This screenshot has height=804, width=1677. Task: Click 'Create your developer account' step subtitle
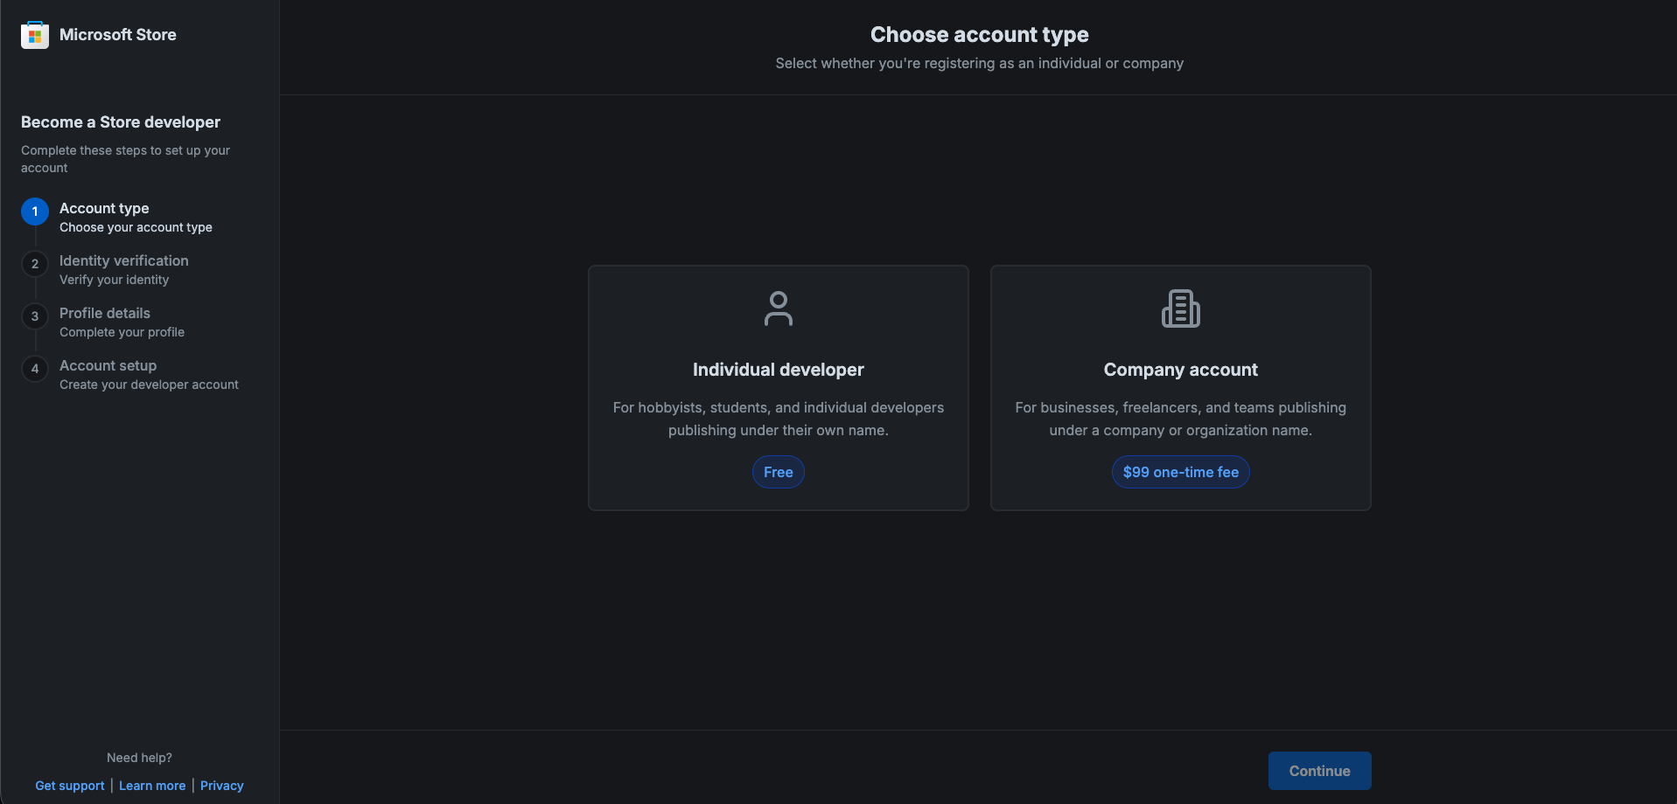150,385
